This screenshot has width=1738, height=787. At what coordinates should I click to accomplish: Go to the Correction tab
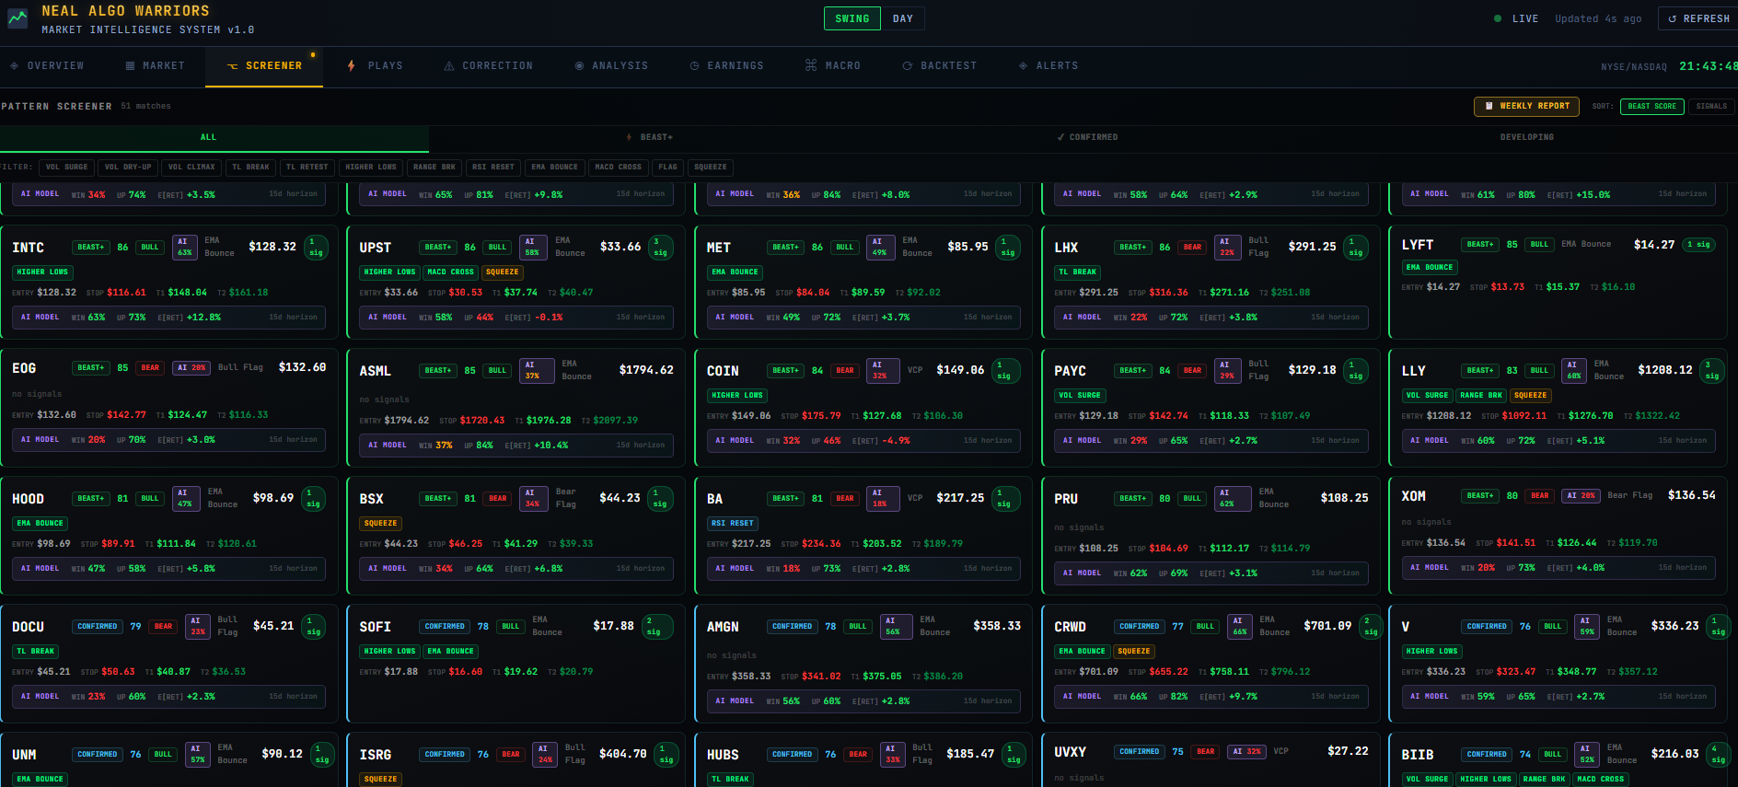[488, 66]
